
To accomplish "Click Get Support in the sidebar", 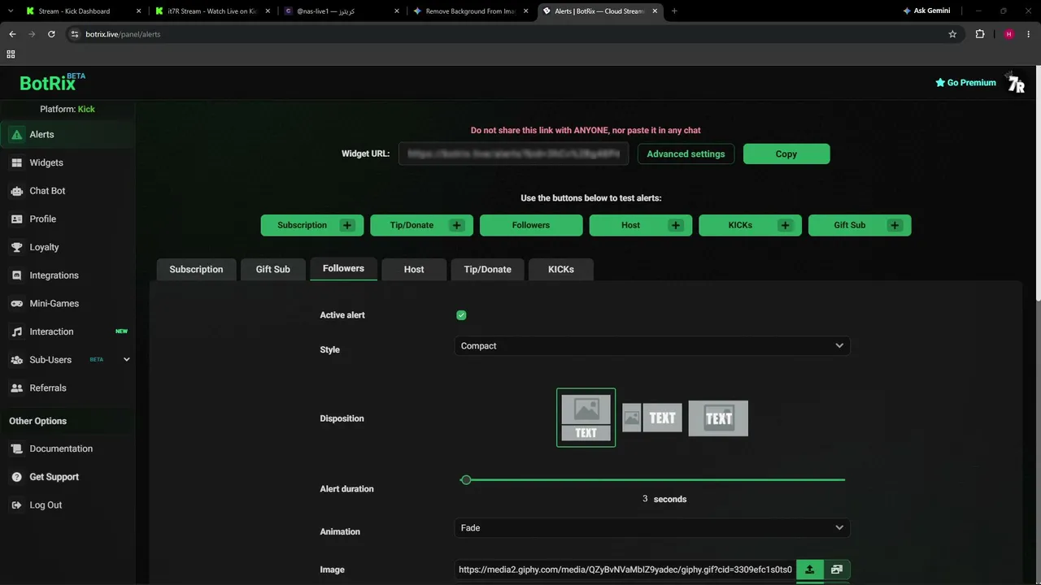I will [x=68, y=477].
